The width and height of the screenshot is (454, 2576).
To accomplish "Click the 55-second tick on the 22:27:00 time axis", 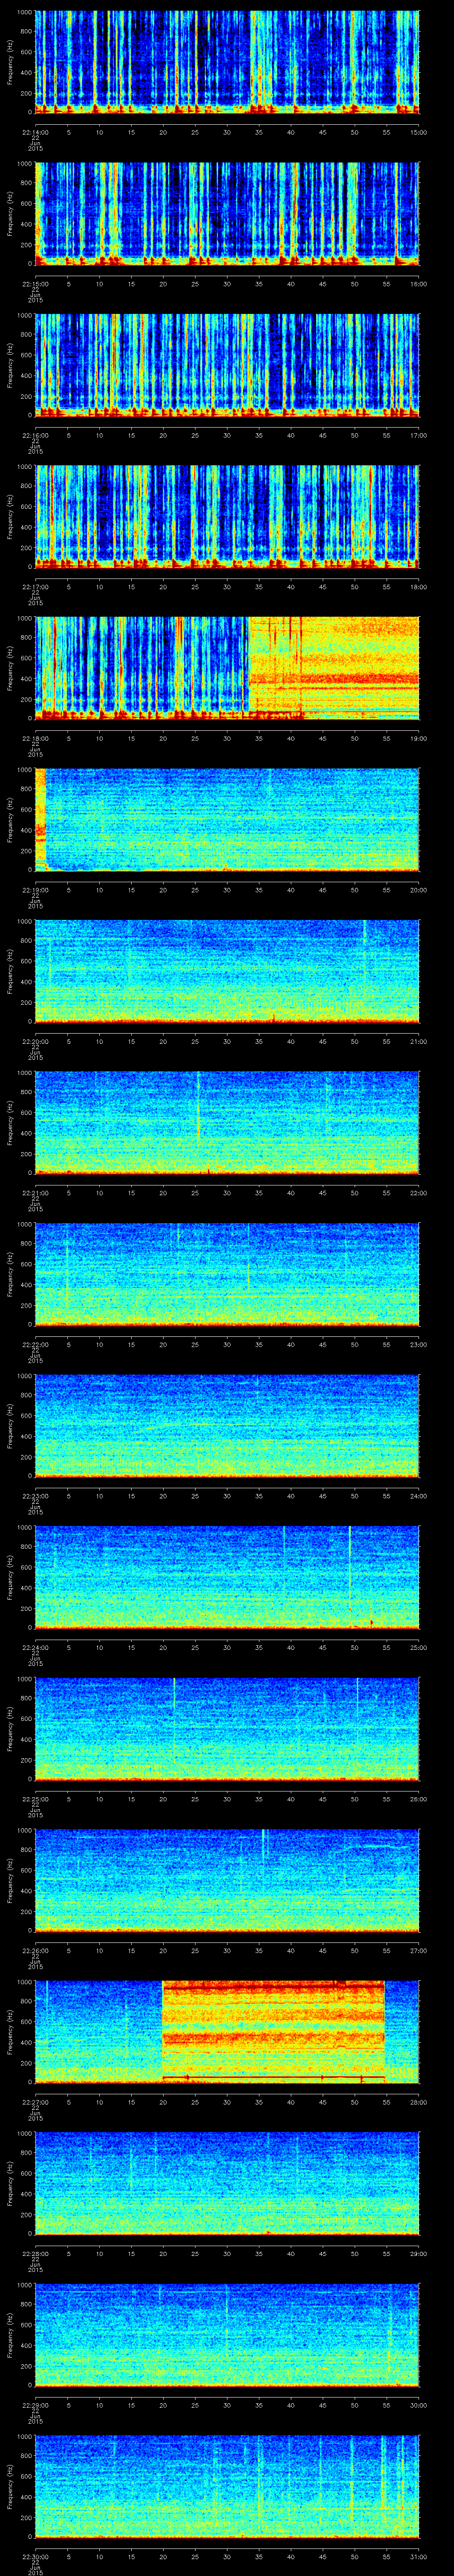I will point(386,2101).
